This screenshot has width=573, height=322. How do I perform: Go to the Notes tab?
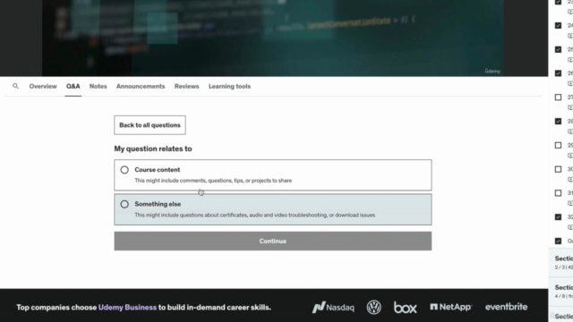coord(98,86)
